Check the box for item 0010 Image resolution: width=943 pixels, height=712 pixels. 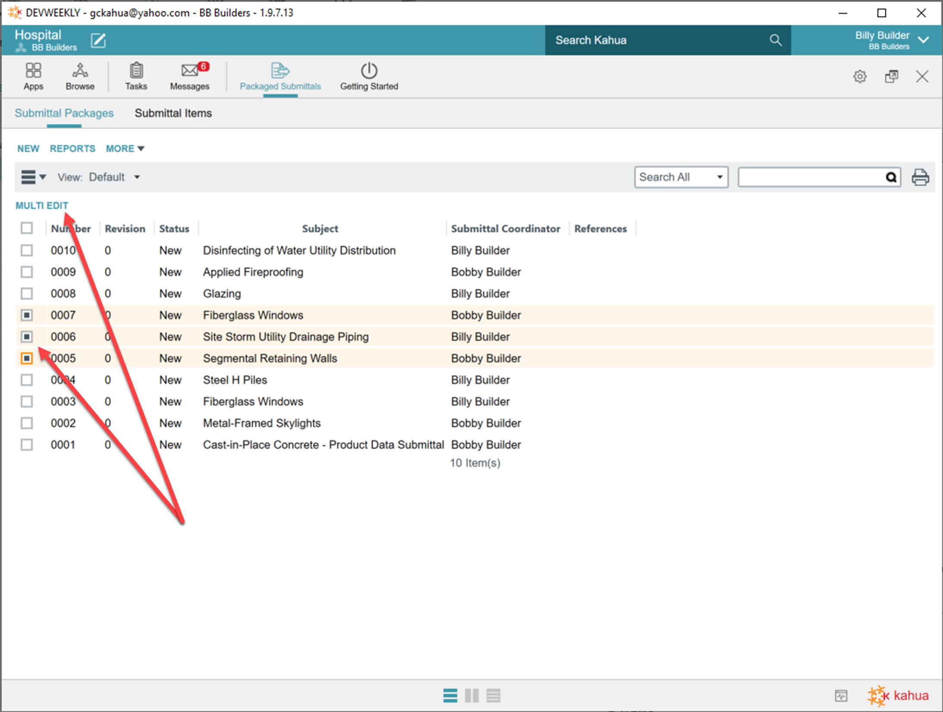point(27,250)
